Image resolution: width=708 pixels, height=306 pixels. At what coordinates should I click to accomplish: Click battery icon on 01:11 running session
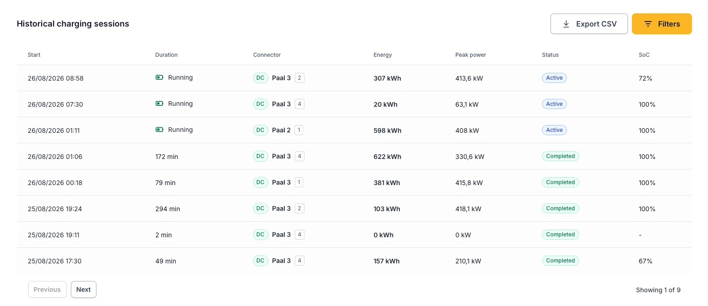(x=160, y=130)
